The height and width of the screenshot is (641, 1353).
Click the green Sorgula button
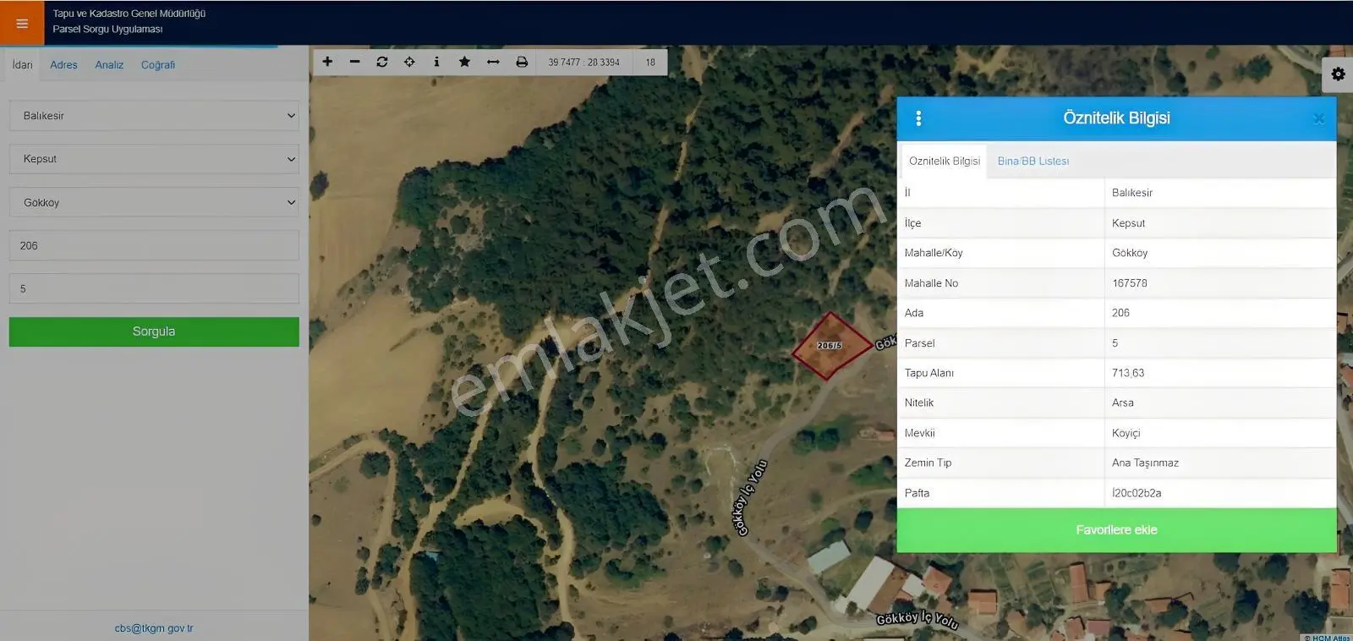[154, 331]
